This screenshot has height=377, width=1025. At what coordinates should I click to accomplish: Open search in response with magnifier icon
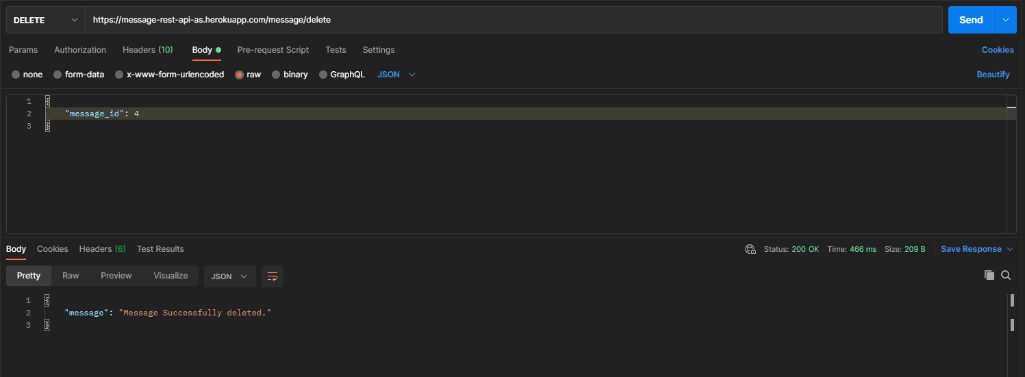1006,275
